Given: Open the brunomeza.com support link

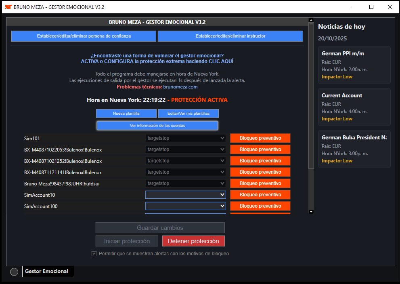Looking at the screenshot, I should click(x=180, y=87).
